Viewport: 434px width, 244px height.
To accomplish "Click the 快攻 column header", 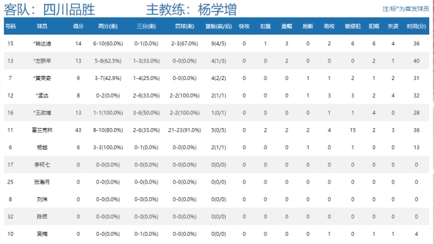I will 244,26.
